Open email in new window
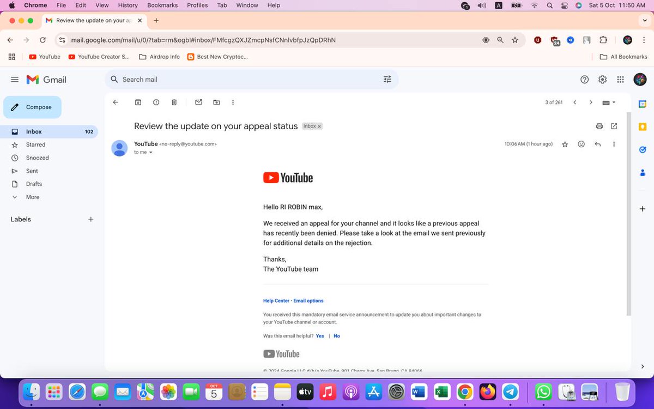The image size is (654, 409). pyautogui.click(x=614, y=126)
